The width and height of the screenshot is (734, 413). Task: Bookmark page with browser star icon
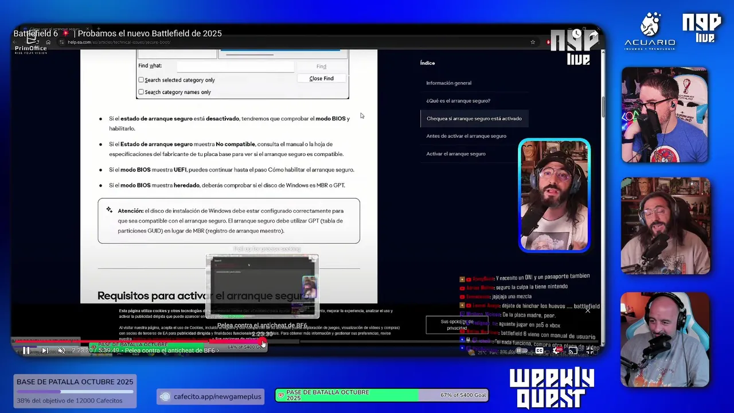pos(533,42)
